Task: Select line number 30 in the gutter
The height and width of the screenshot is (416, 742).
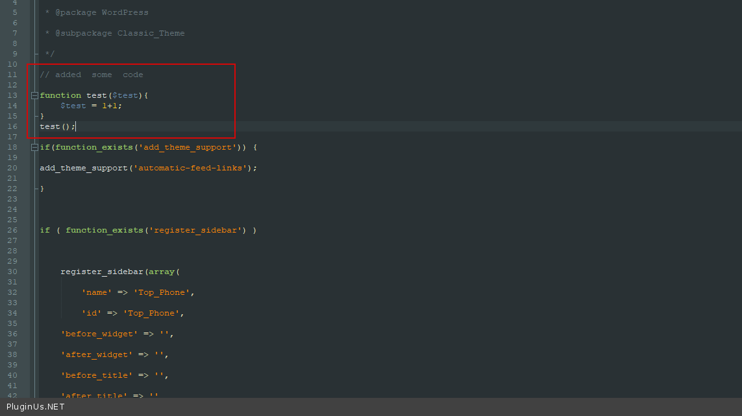Action: point(12,272)
